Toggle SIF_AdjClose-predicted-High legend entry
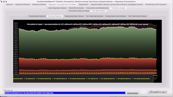173x97 pixels. 44,79
